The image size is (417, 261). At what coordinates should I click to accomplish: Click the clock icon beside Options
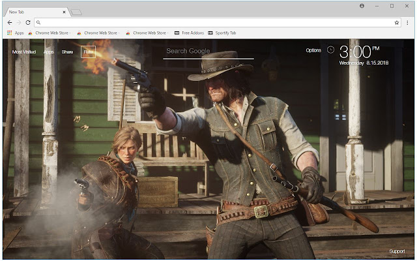coord(330,50)
